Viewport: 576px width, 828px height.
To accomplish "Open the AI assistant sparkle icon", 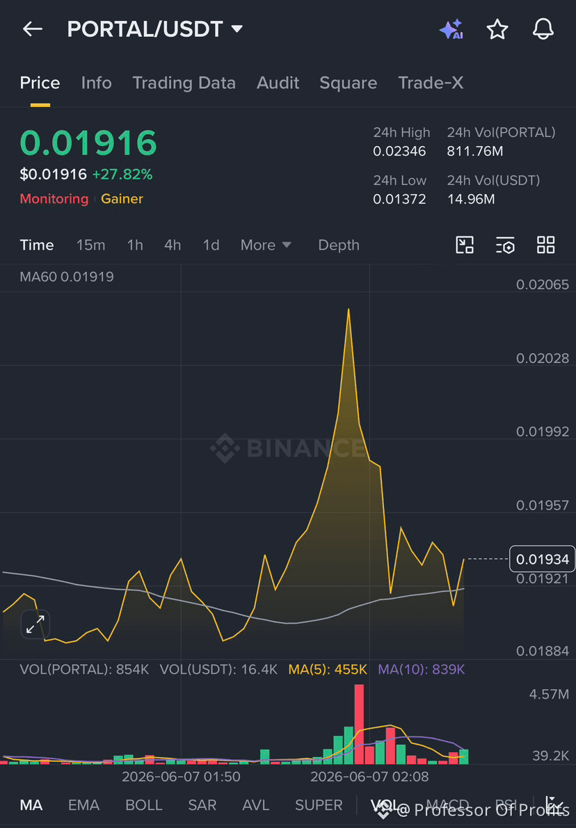I will (x=451, y=29).
